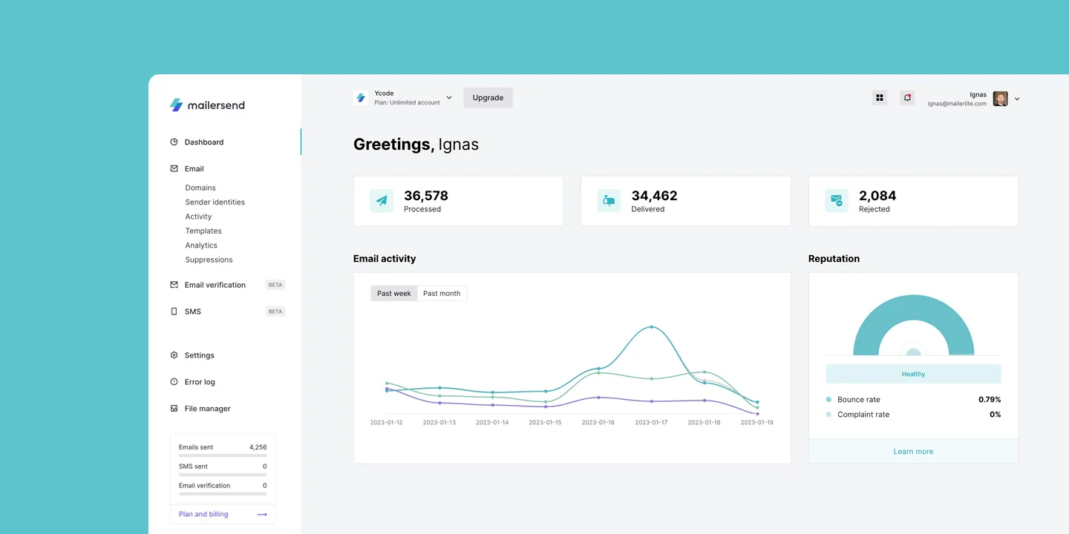Open the apps grid icon

(880, 98)
